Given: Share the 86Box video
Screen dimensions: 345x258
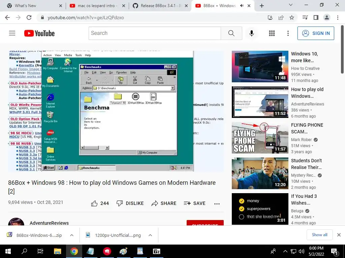Looking at the screenshot, I should tap(164, 203).
